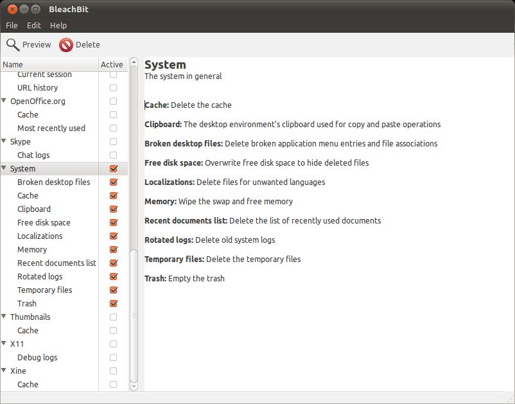Uncheck the Rotated logs checkbox
Image resolution: width=515 pixels, height=404 pixels.
(x=113, y=276)
